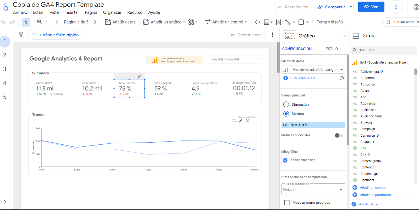Open the Tipo de comparación Periodo dropdown
419x210 pixels.
tap(313, 189)
